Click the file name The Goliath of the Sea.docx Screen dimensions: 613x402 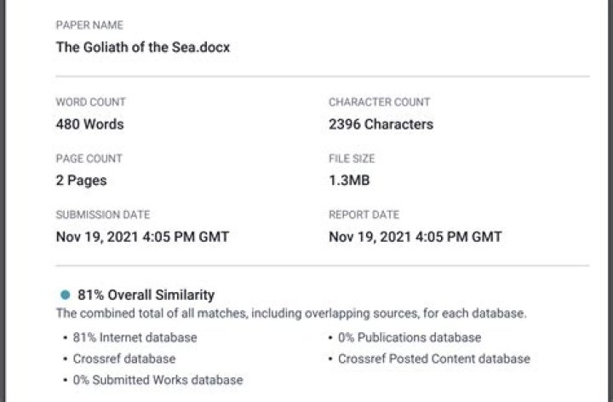pos(142,47)
